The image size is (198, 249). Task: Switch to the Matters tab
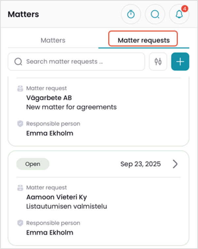point(53,41)
